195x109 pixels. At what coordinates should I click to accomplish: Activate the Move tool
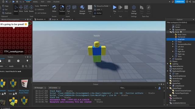[x=21, y=9]
